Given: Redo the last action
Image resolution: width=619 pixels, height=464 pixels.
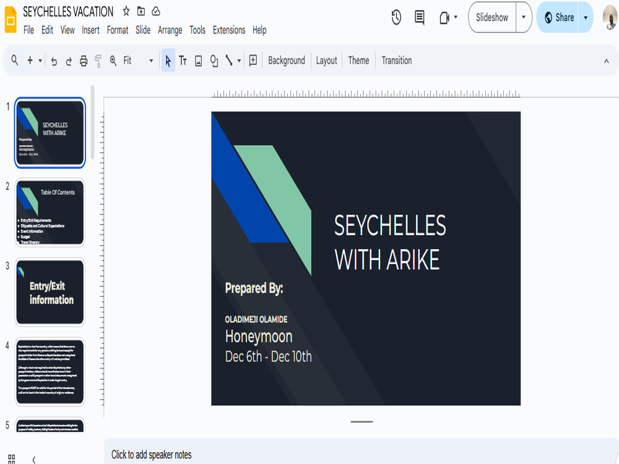Looking at the screenshot, I should 69,61.
